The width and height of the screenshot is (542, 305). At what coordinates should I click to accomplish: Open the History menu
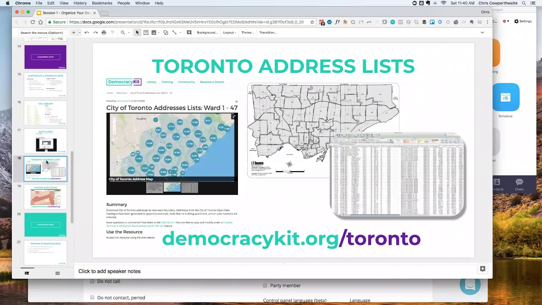pos(80,3)
